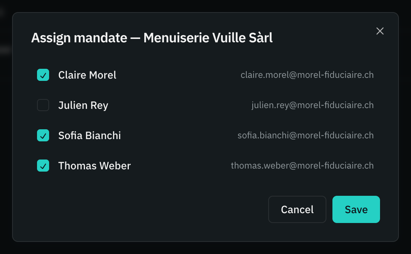The width and height of the screenshot is (411, 254).
Task: Choose the Sofia Bianchi name label
Action: (90, 135)
